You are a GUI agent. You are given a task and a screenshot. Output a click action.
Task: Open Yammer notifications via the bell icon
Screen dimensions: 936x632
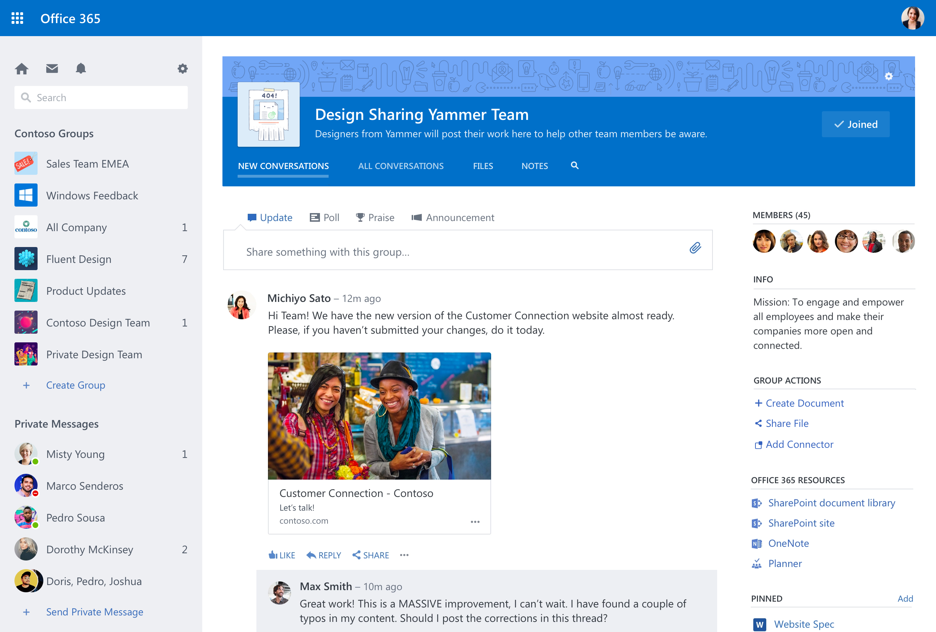81,69
